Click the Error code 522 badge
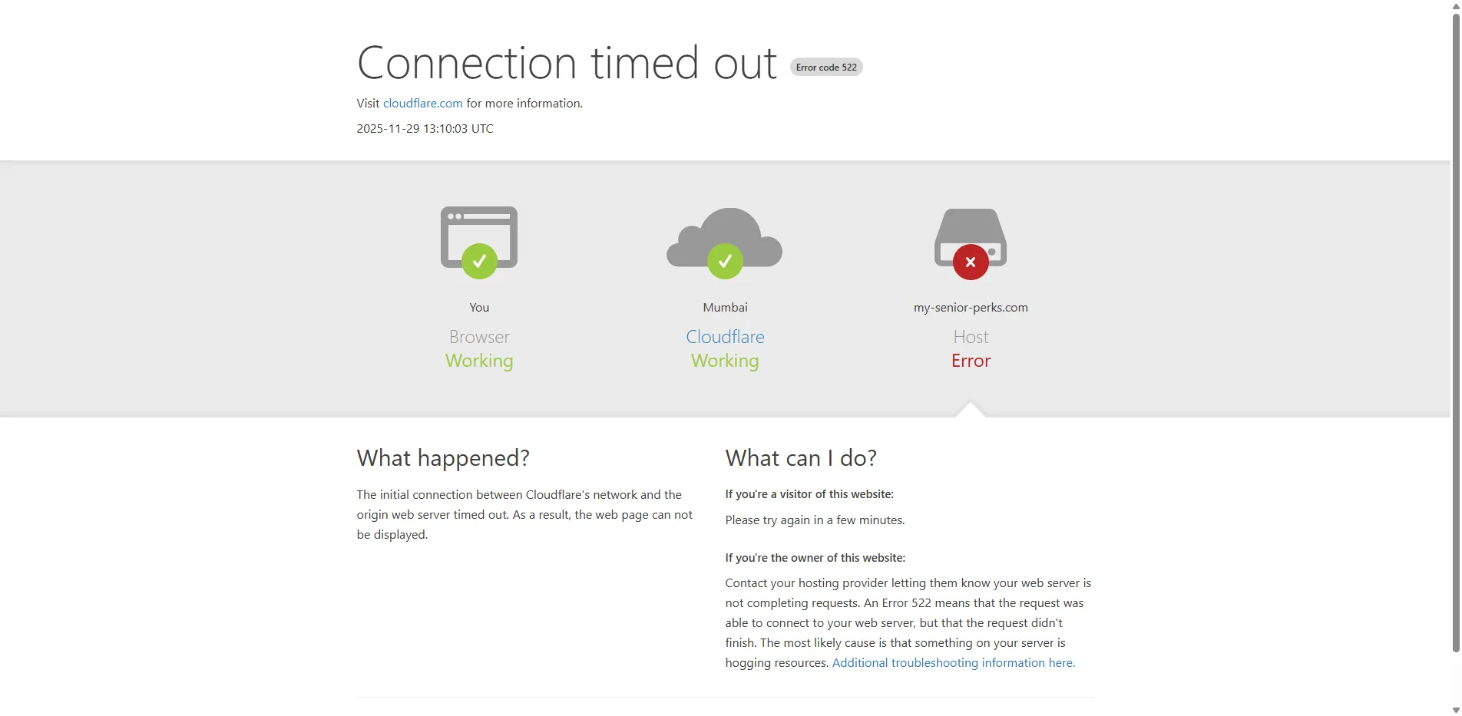The height and width of the screenshot is (716, 1462). tap(826, 68)
